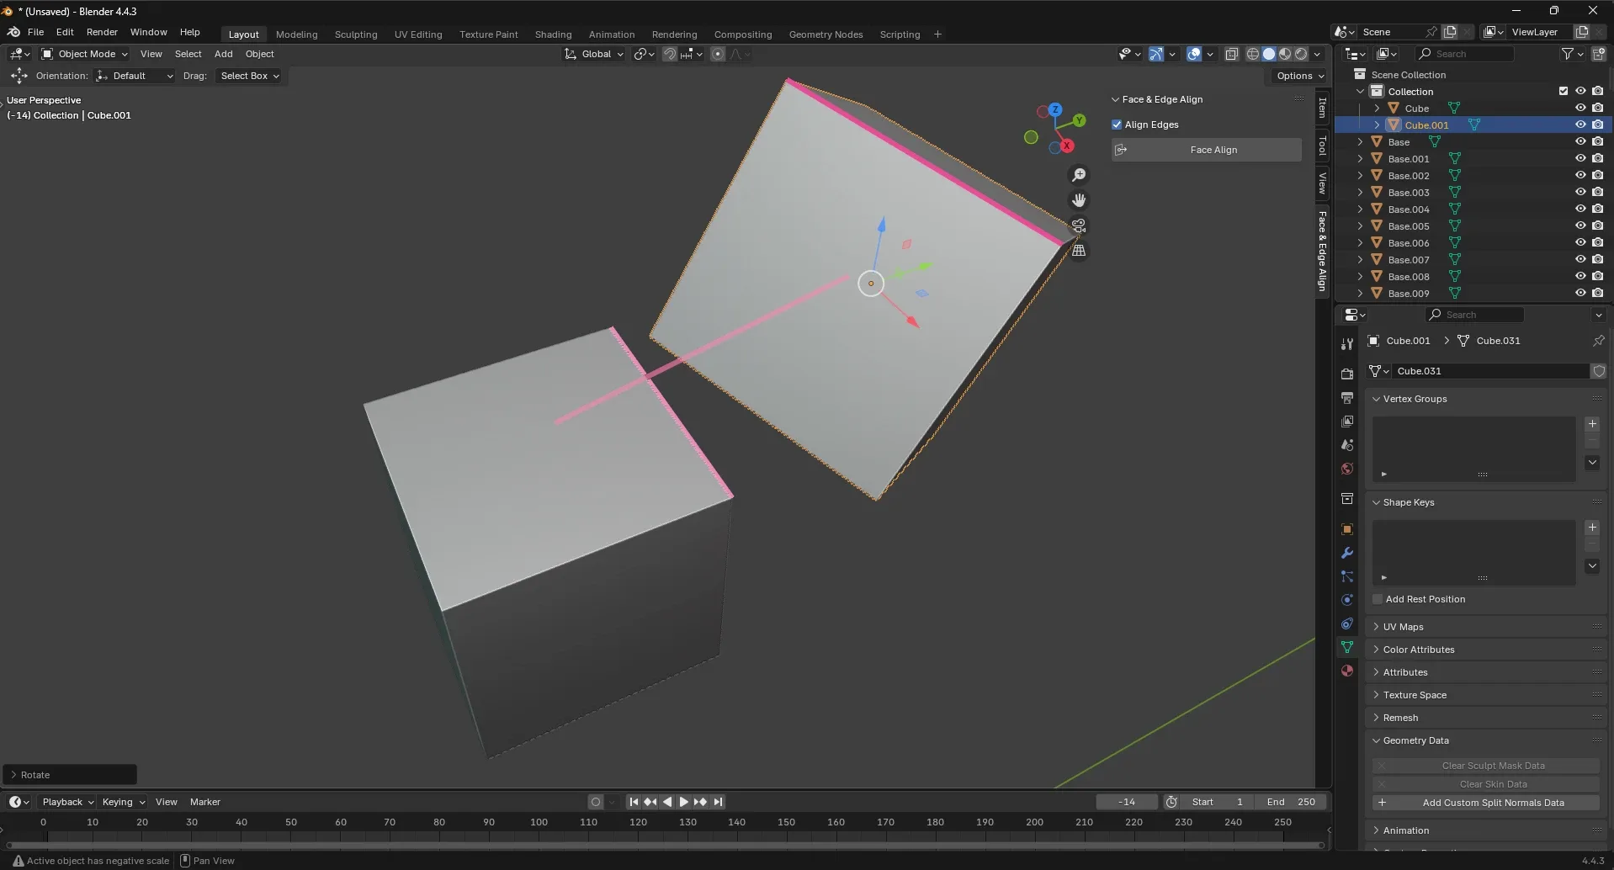Open the Output properties tab
The height and width of the screenshot is (870, 1614).
coord(1347,397)
